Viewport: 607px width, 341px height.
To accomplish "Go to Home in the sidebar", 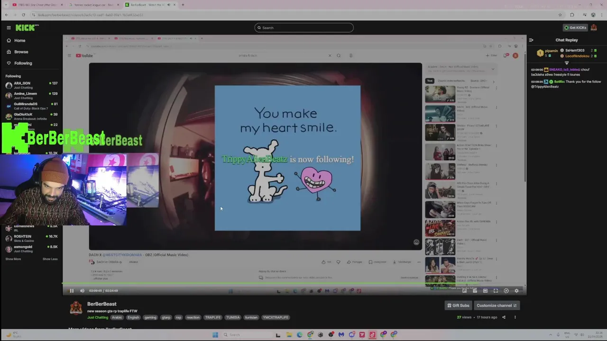I will pyautogui.click(x=20, y=40).
